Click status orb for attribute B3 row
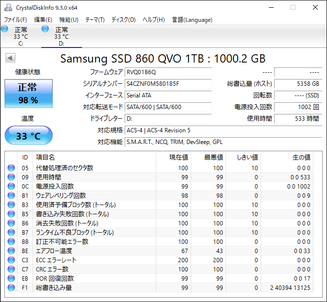This screenshot has height=302, width=327. point(11,205)
